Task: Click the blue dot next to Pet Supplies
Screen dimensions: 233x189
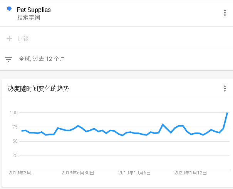Action: [9, 9]
